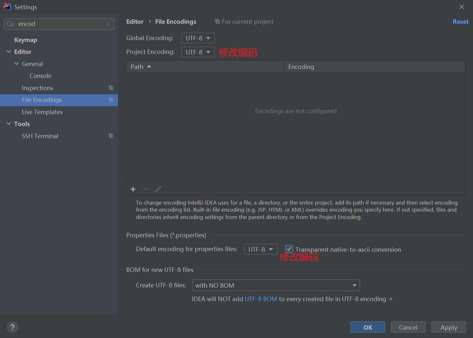Click the Cancel button
This screenshot has height=338, width=473.
coord(408,327)
